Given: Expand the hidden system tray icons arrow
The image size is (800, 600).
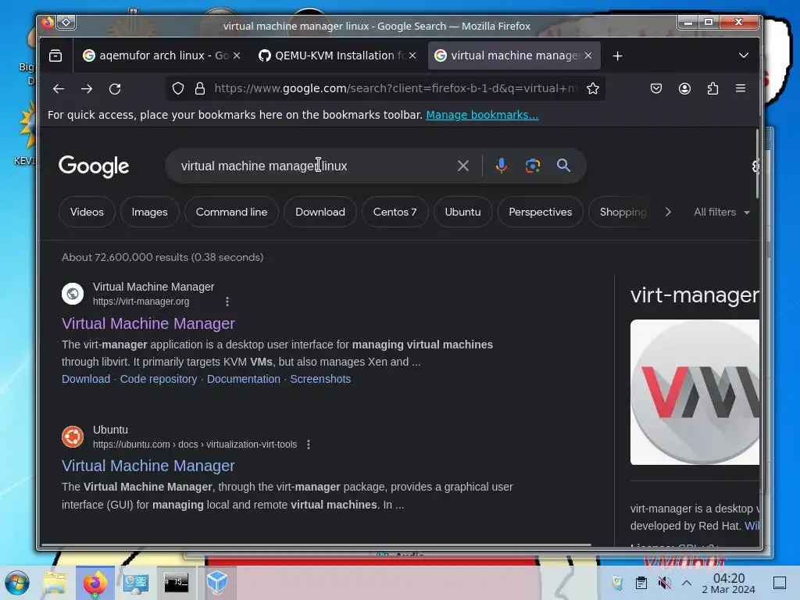Looking at the screenshot, I should pyautogui.click(x=687, y=583).
